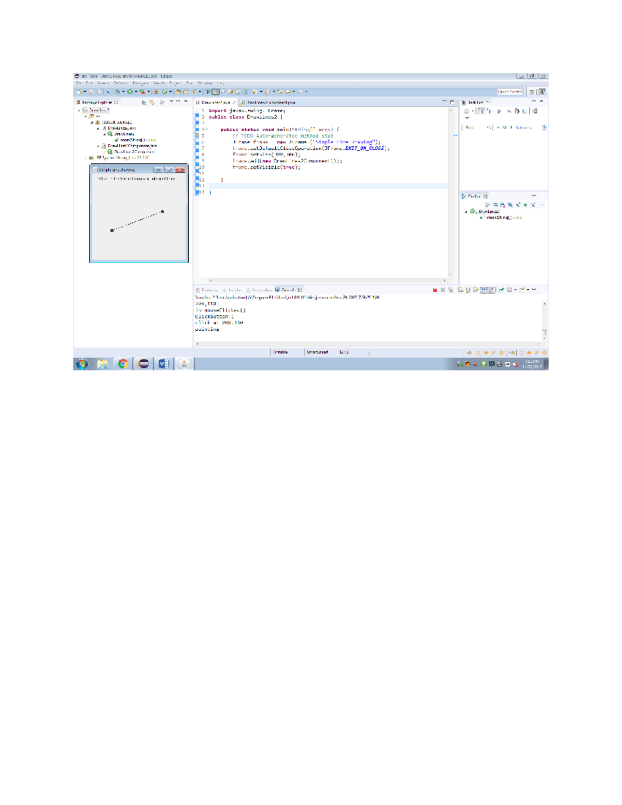Collapse the DrawLines2 project tree node
This screenshot has height=805, width=622.
79,110
